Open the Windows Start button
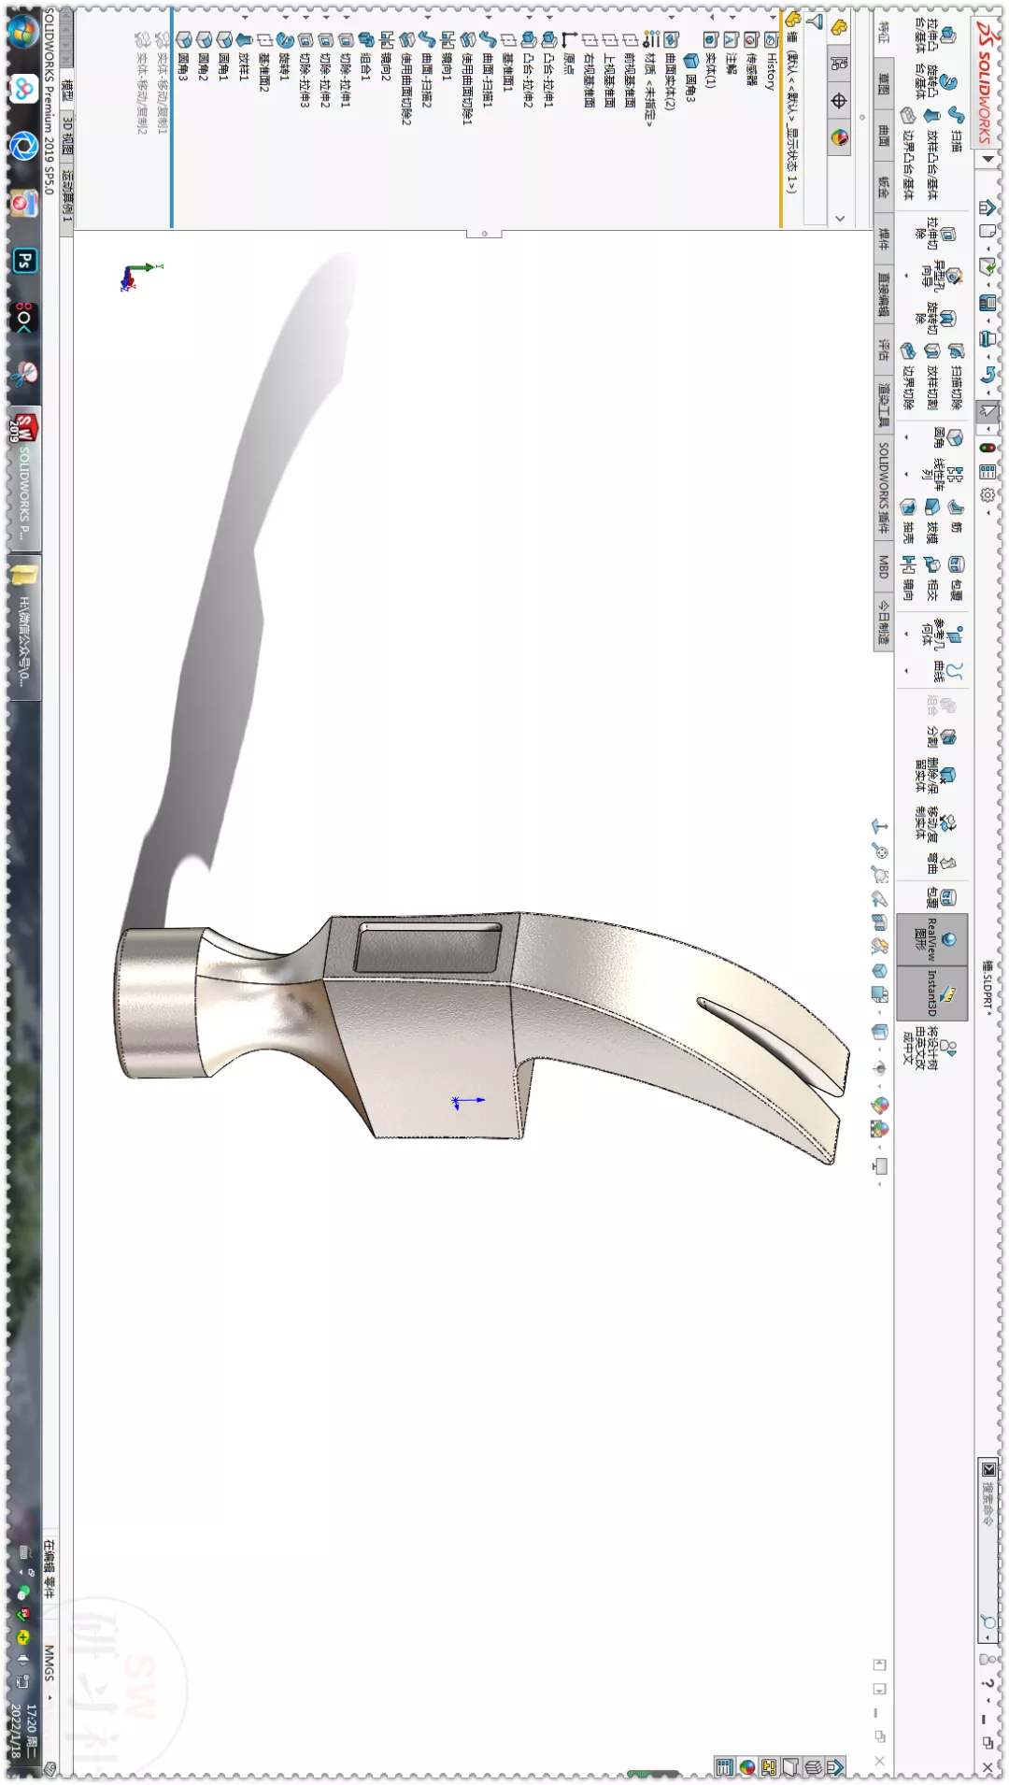 (x=23, y=32)
